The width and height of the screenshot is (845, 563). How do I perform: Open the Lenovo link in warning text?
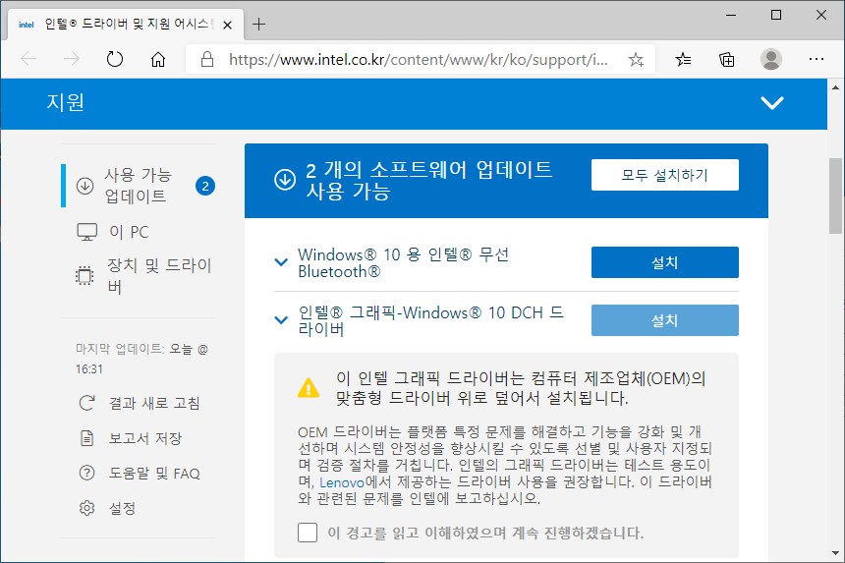coord(342,482)
